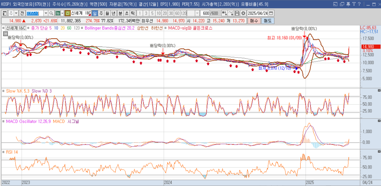Click the save chart floppy disk icon
This screenshot has width=381, height=186.
(x=237, y=13)
